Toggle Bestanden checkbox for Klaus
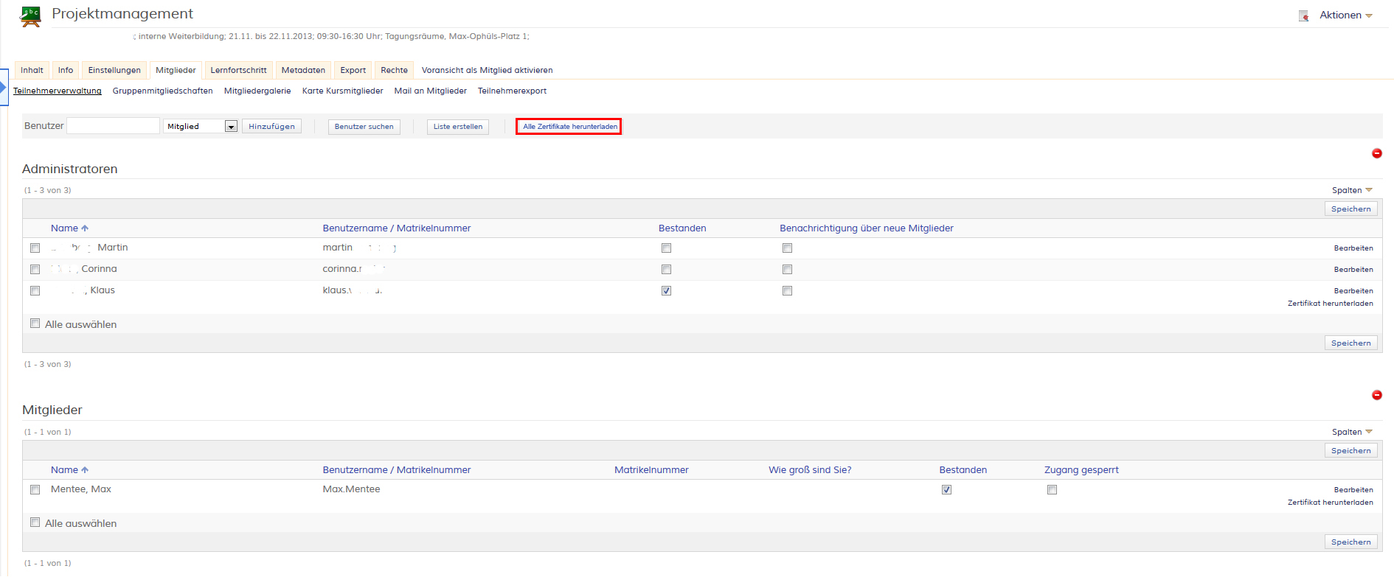 666,291
